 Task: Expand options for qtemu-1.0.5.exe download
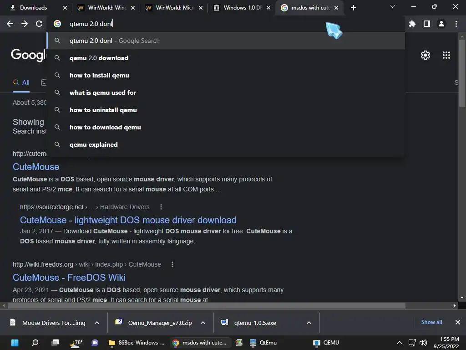pyautogui.click(x=309, y=323)
